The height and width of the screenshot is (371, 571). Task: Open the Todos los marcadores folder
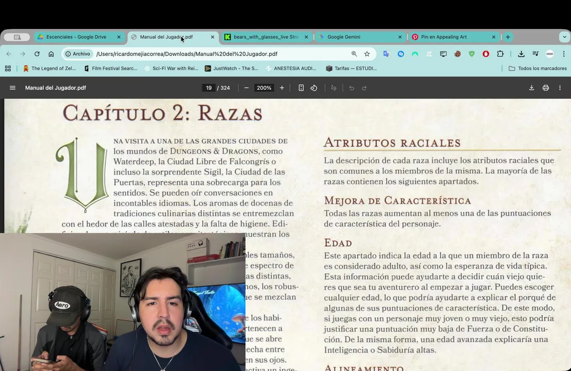click(537, 69)
